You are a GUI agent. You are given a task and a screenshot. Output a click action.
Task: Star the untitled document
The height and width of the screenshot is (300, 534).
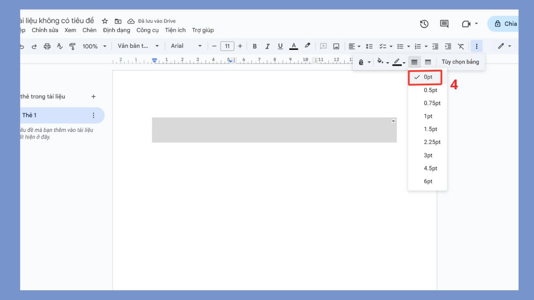pyautogui.click(x=105, y=21)
